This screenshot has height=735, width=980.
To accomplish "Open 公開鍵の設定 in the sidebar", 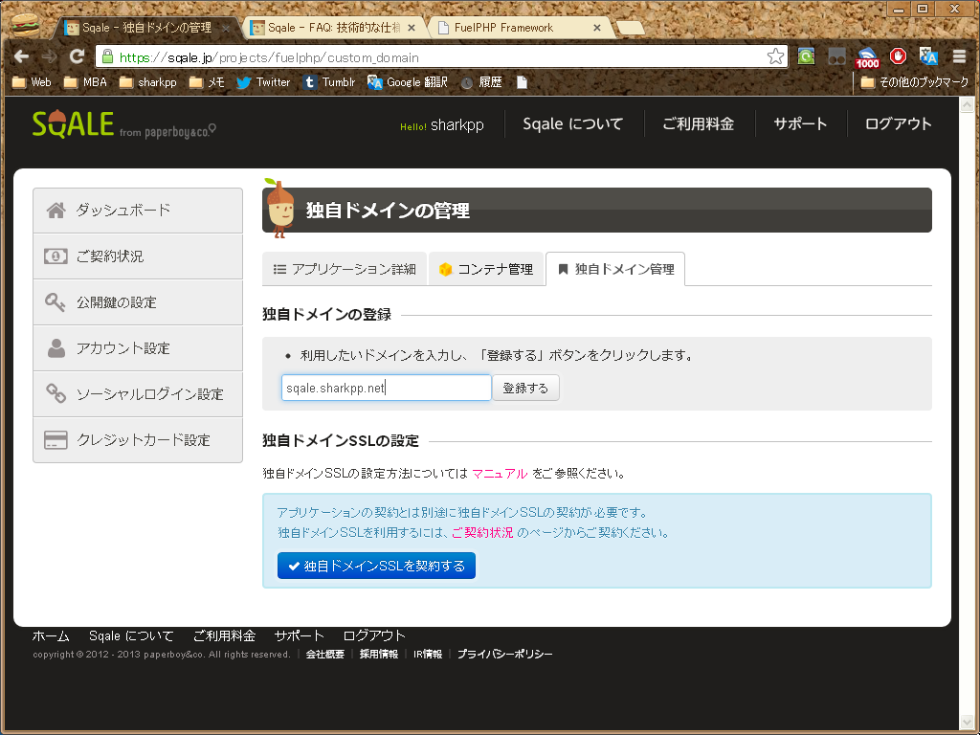I will 138,302.
